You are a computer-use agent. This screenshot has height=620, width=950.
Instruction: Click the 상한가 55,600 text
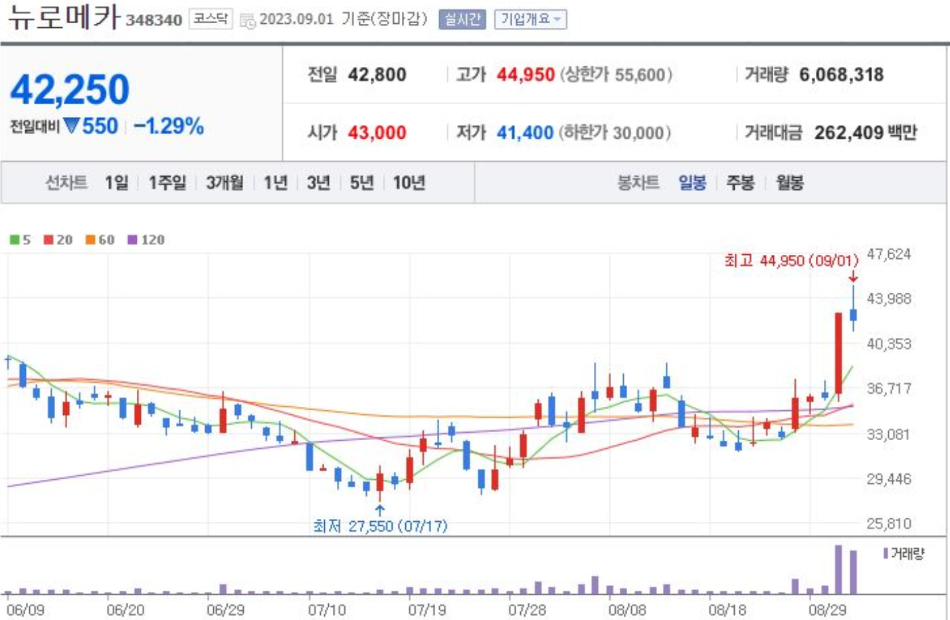click(x=616, y=74)
